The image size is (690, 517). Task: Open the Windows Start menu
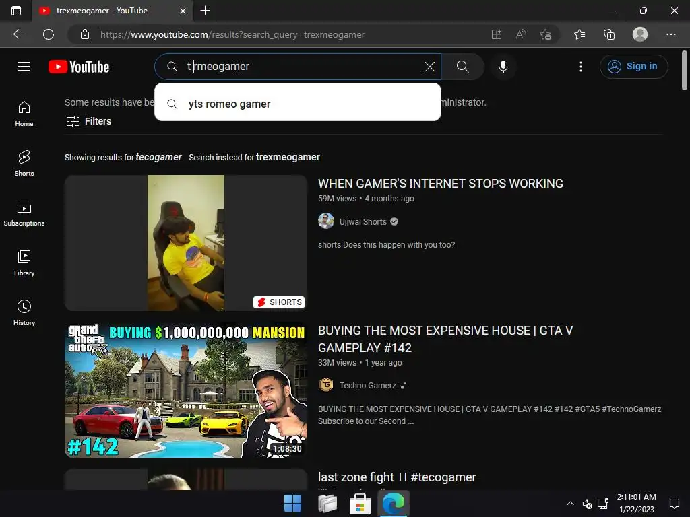pos(292,504)
